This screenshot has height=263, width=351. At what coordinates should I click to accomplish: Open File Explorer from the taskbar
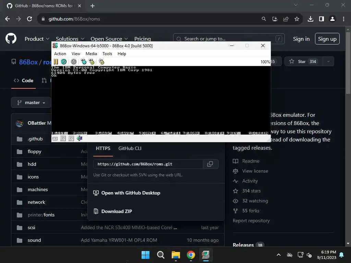pos(176,255)
